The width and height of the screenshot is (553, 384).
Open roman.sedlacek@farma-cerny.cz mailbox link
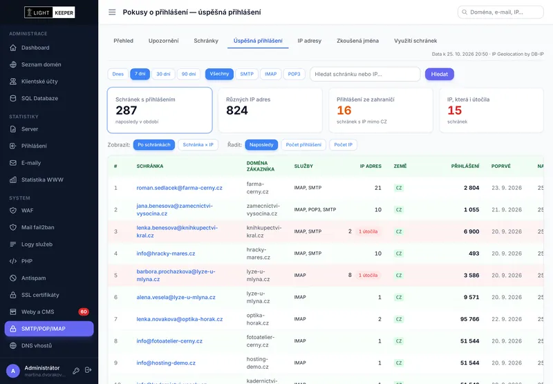pos(180,188)
